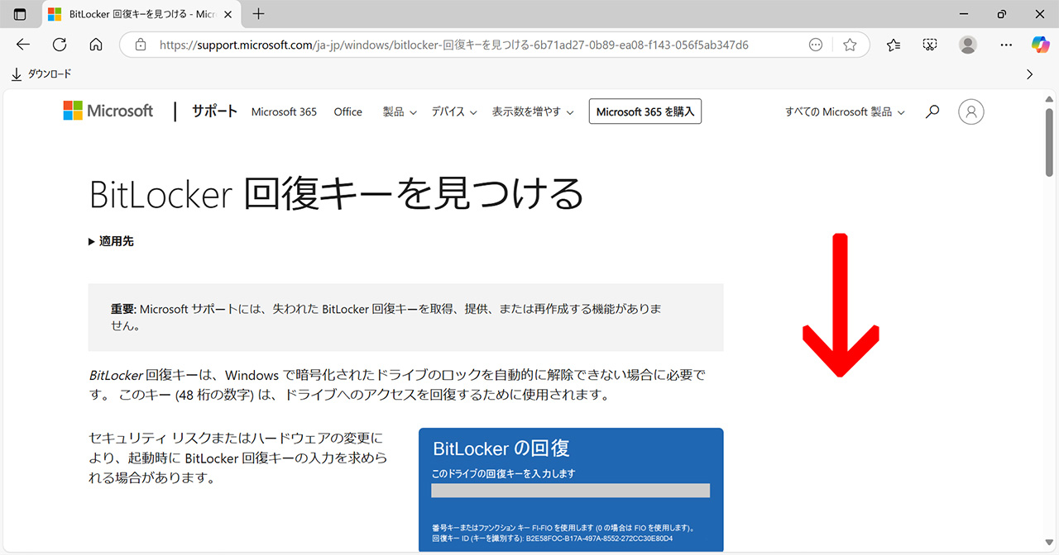
Task: Launch the Copilot sidebar icon
Action: (x=1040, y=45)
